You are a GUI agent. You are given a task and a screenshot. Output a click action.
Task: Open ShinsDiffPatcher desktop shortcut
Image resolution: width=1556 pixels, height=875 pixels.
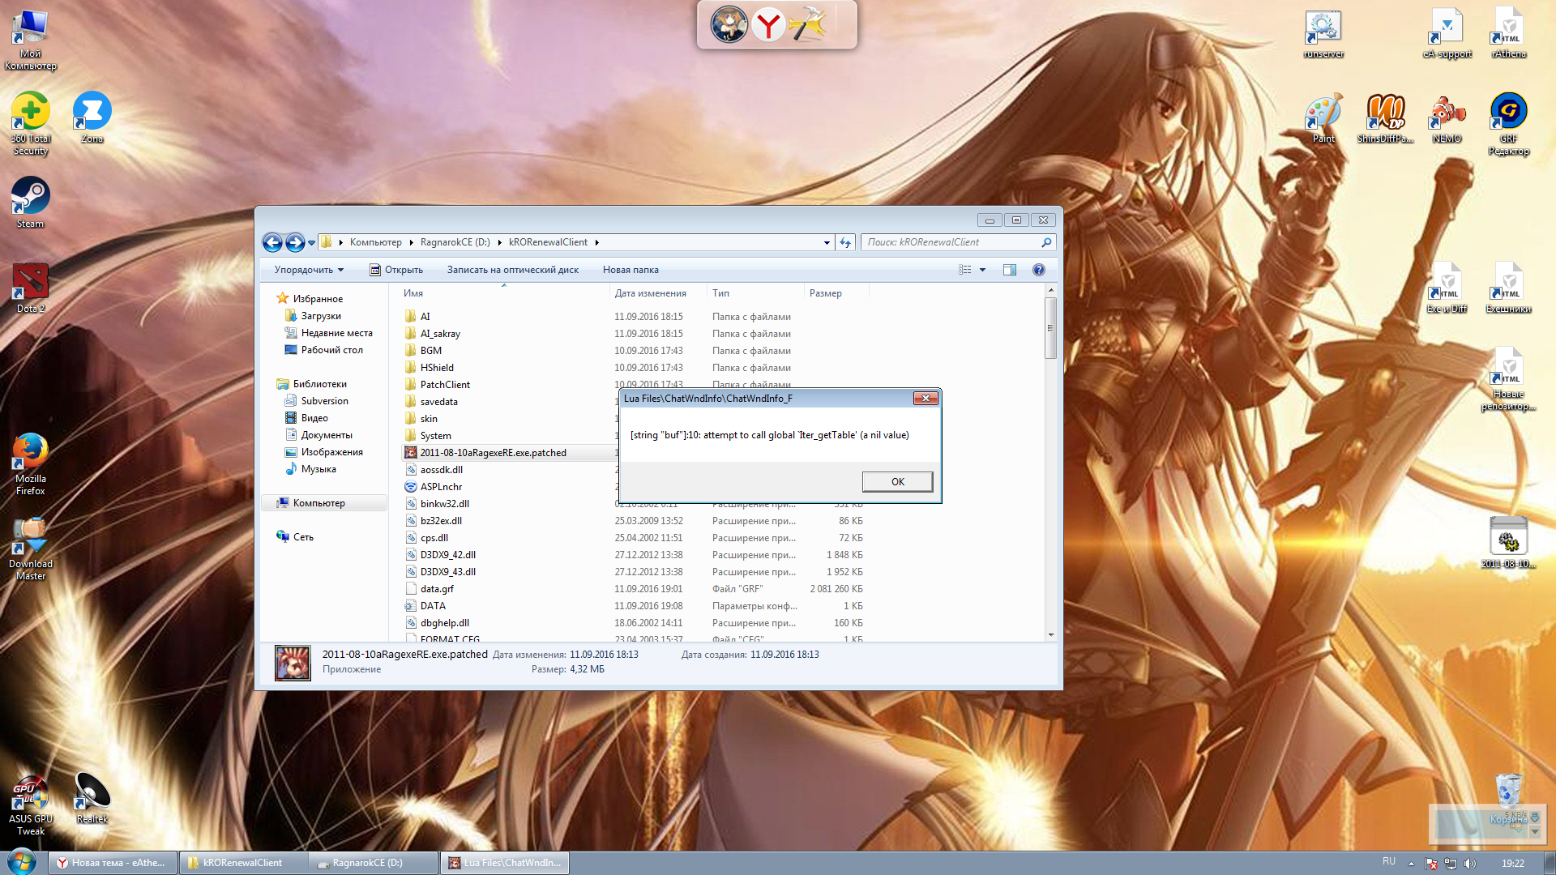1385,118
